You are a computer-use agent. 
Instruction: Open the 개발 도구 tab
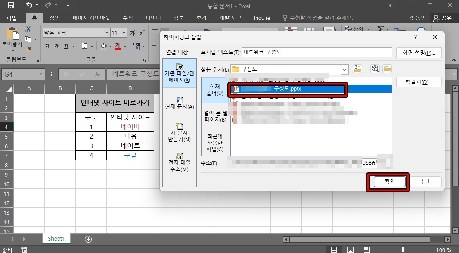(230, 18)
